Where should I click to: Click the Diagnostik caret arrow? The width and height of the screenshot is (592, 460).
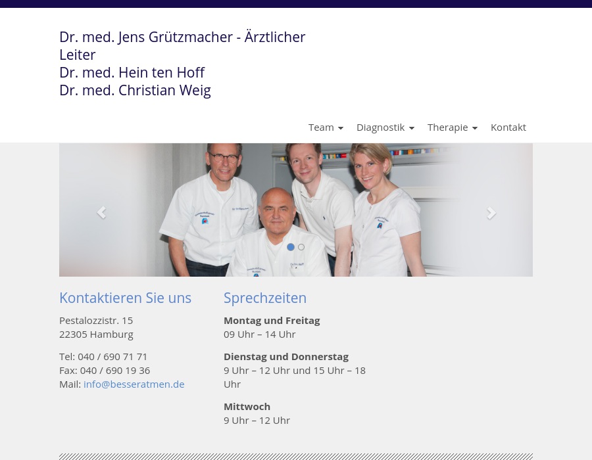pos(411,128)
